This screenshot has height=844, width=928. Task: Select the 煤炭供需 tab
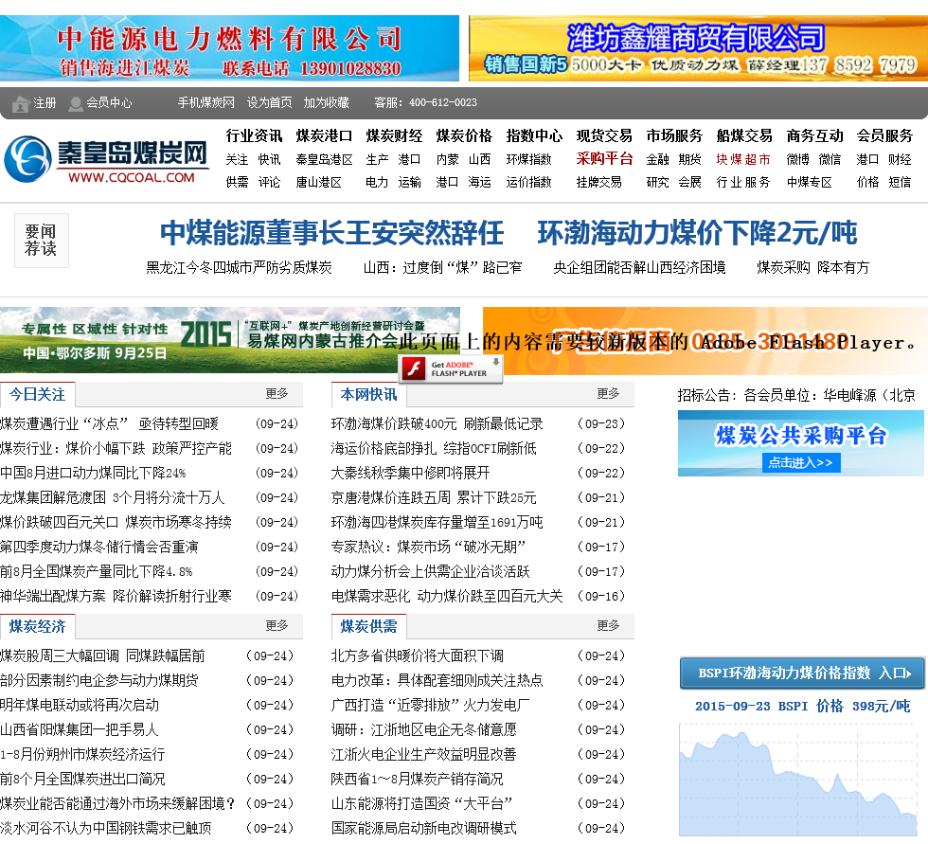(x=368, y=627)
